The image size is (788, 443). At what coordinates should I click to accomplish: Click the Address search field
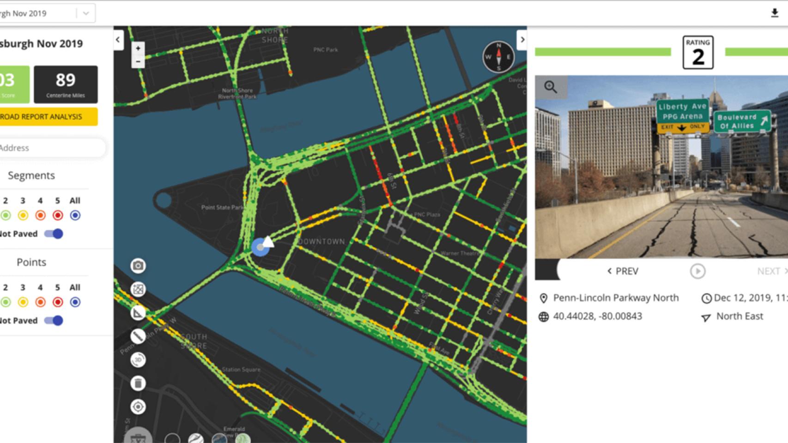pyautogui.click(x=52, y=148)
